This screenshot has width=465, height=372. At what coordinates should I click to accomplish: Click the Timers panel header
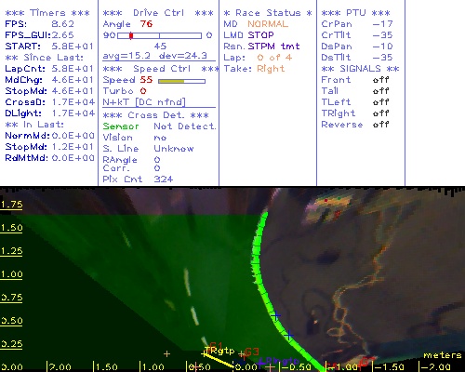coord(47,13)
